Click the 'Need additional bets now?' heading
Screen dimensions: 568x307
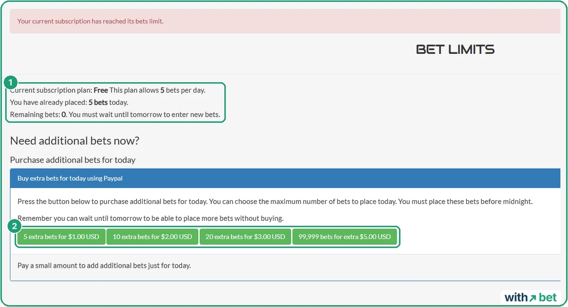(75, 141)
